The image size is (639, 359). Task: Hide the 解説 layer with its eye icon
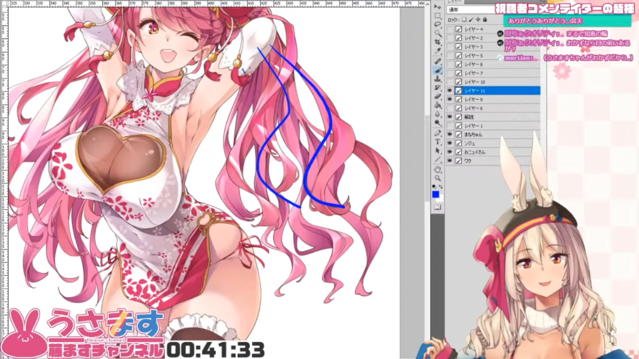point(450,117)
